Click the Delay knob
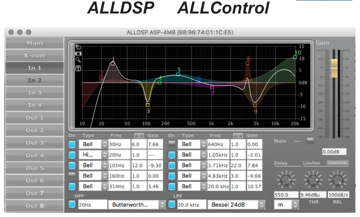 [x=286, y=180]
